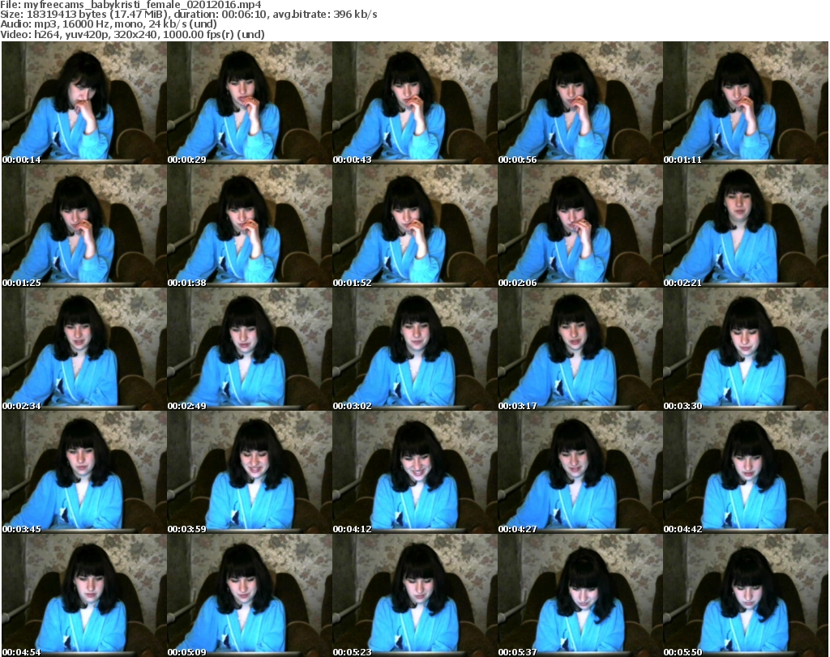
Task: Select the frame thumbnail stamped 00:05:09
Action: pos(250,595)
